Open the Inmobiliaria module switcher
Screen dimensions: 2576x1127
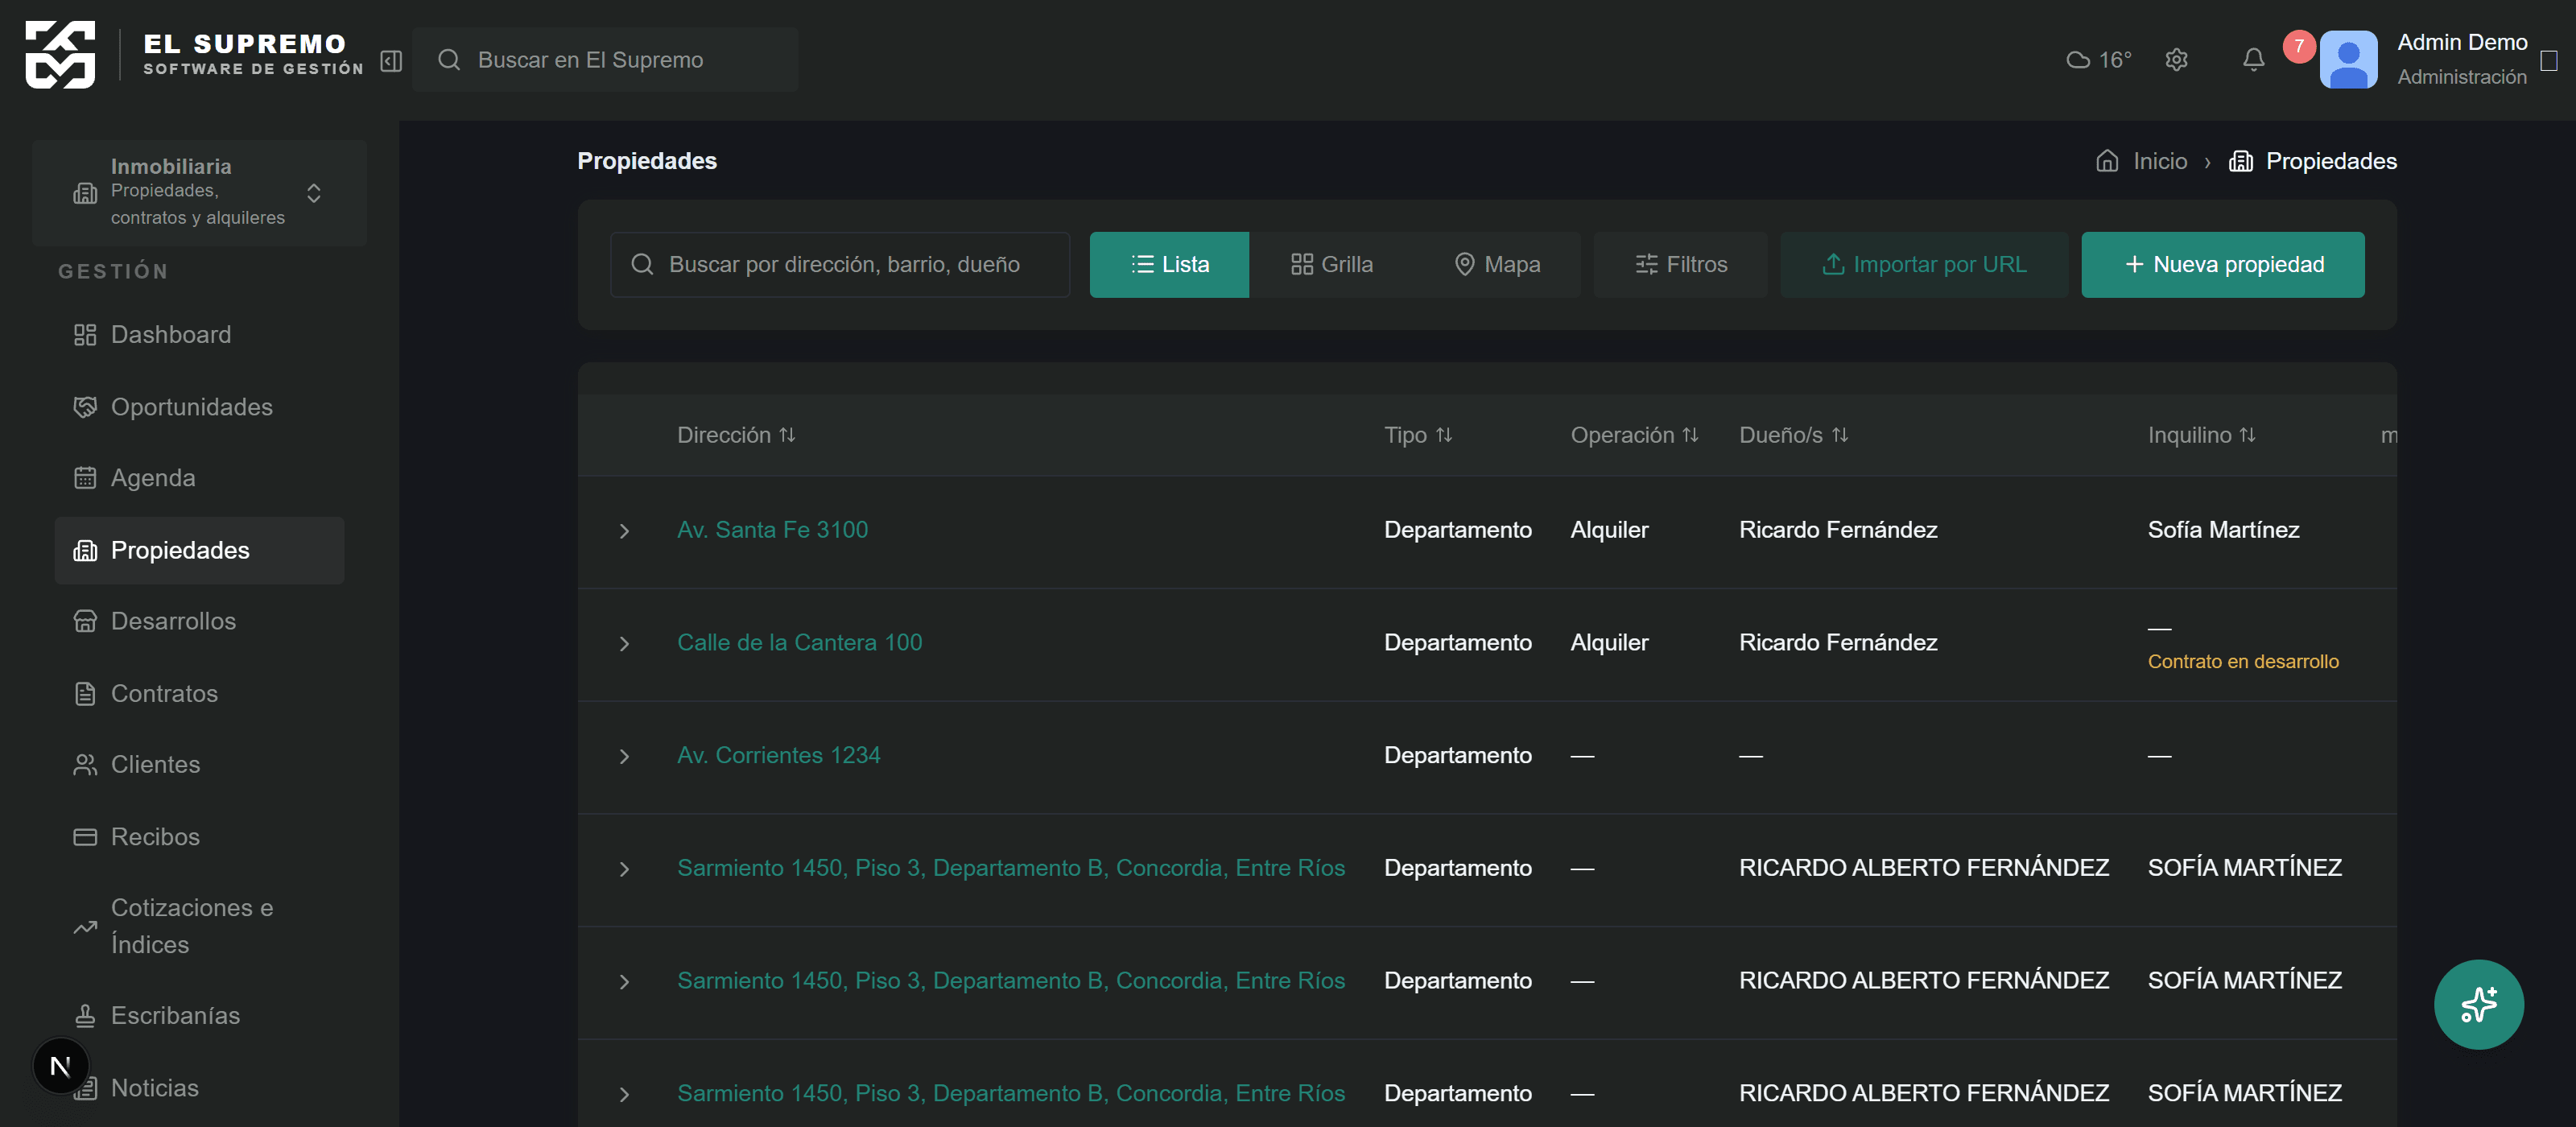pos(199,192)
